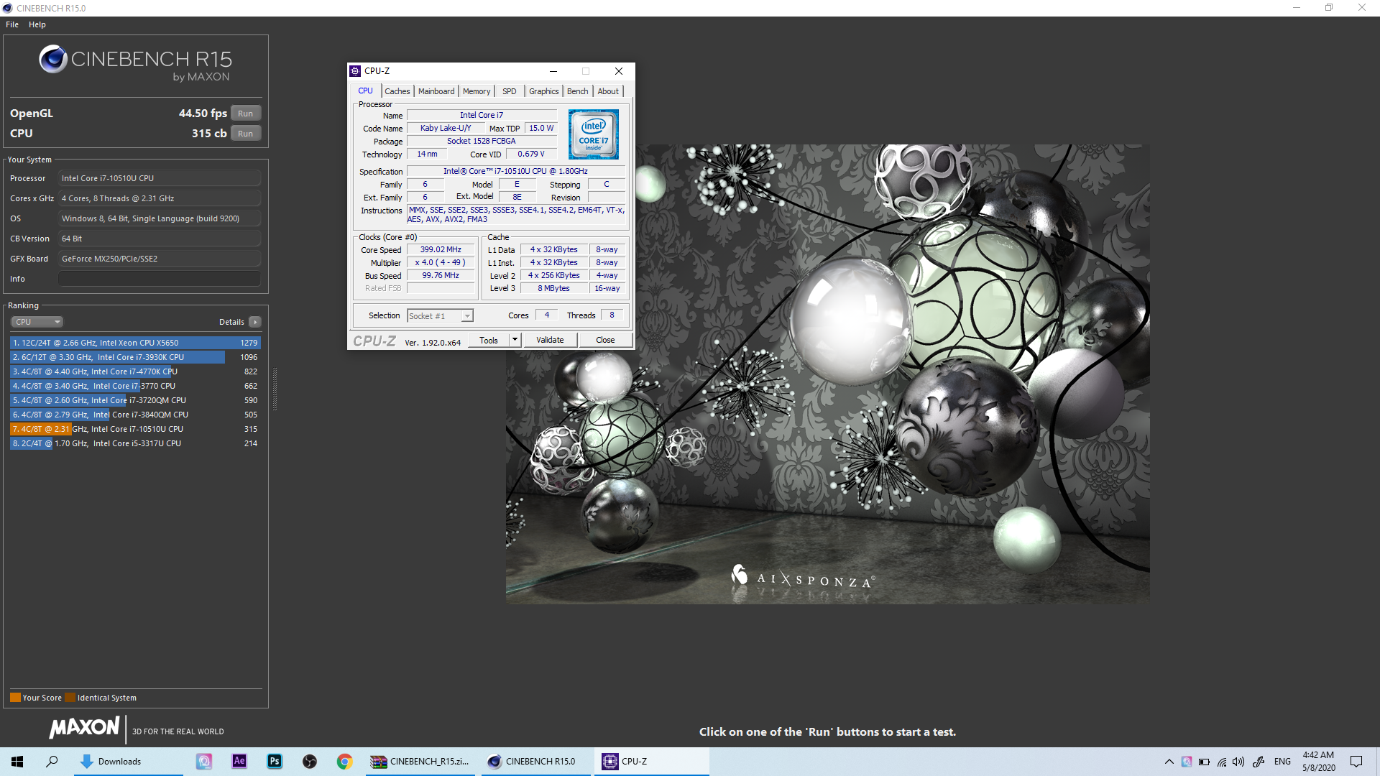The height and width of the screenshot is (776, 1380).
Task: Restore down the Cinebench window
Action: [x=1329, y=8]
